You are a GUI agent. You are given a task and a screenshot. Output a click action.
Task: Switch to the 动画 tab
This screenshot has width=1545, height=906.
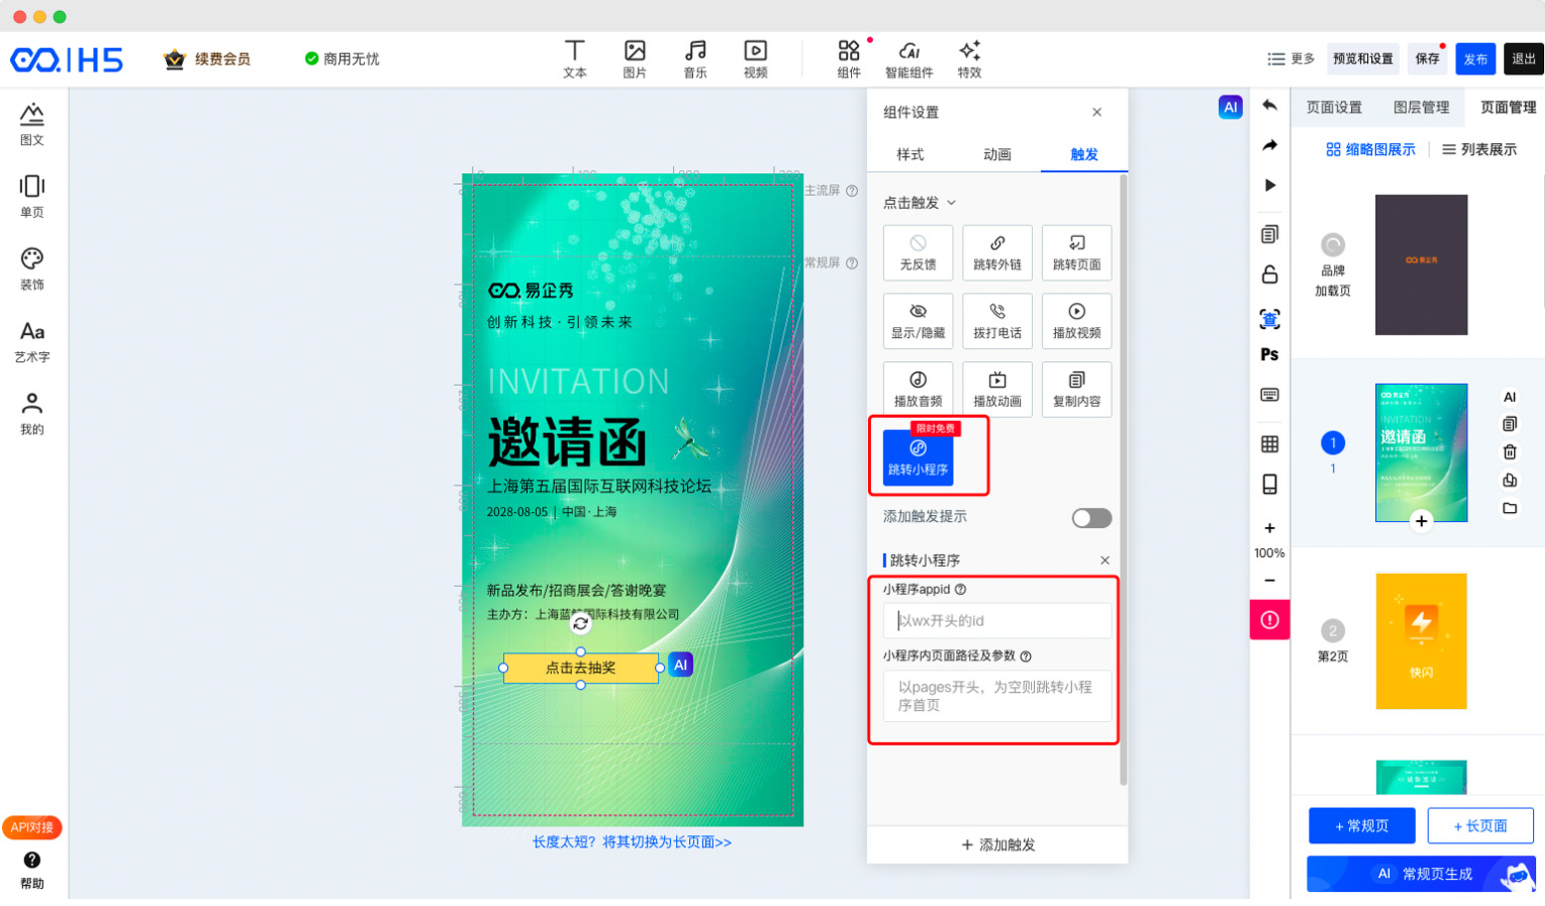tap(997, 154)
